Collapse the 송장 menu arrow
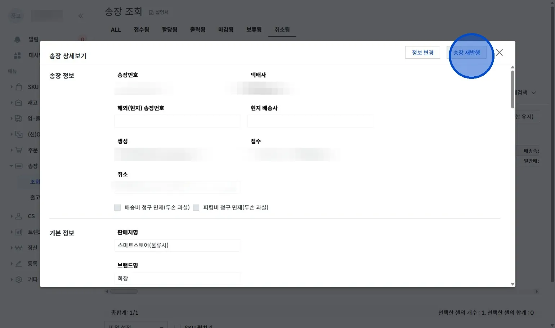The height and width of the screenshot is (328, 555). pos(11,166)
